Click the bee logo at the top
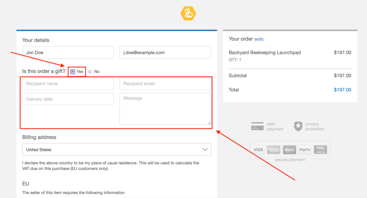This screenshot has height=198, width=367. 188,14
